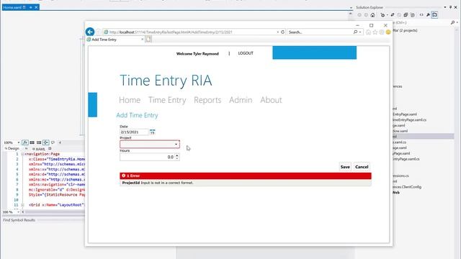Open a new browser tab
This screenshot has width=461, height=259.
click(x=148, y=40)
